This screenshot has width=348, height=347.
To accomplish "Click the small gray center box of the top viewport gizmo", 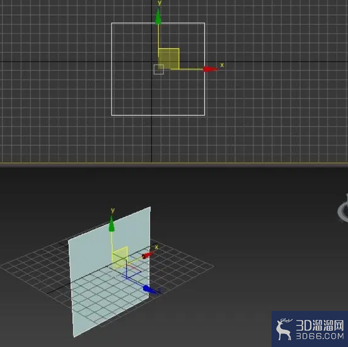I will 158,70.
